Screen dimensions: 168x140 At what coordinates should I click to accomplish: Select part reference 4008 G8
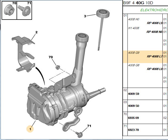pyautogui.click(x=134, y=65)
